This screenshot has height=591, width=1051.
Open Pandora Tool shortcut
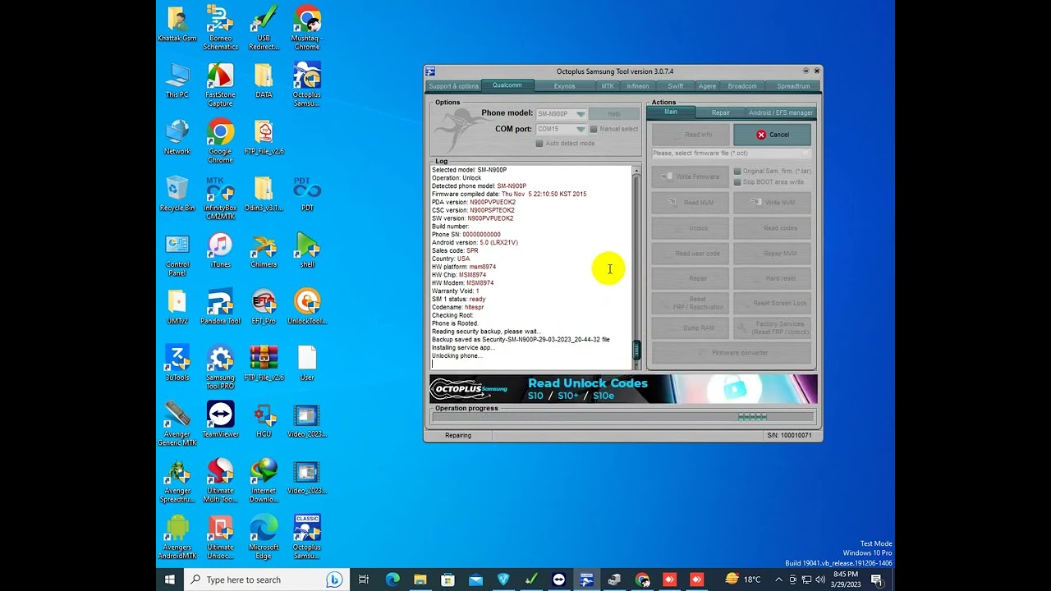pos(220,307)
